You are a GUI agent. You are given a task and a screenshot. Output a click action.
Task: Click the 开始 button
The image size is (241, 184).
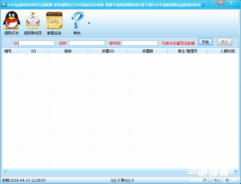pos(205,42)
